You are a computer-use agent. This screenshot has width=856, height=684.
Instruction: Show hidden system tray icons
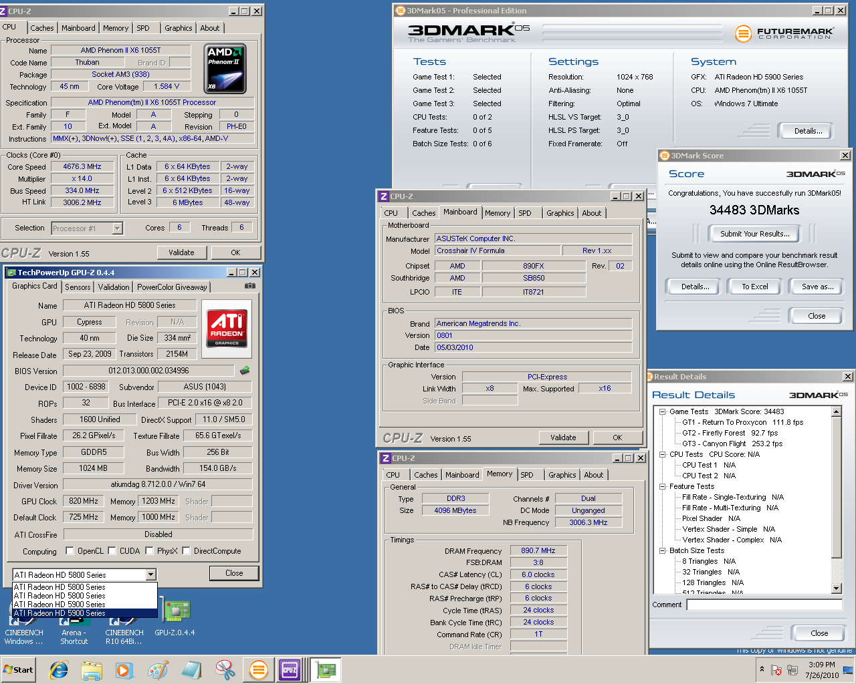point(762,669)
